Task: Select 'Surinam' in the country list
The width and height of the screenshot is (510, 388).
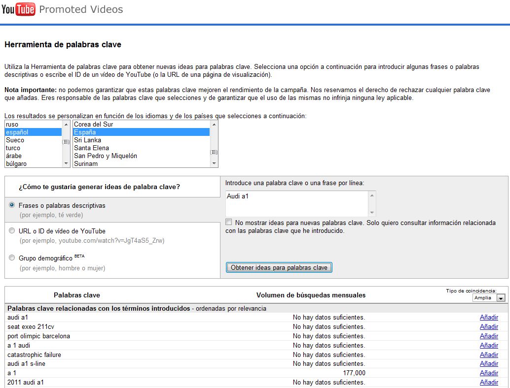Action: coord(142,163)
